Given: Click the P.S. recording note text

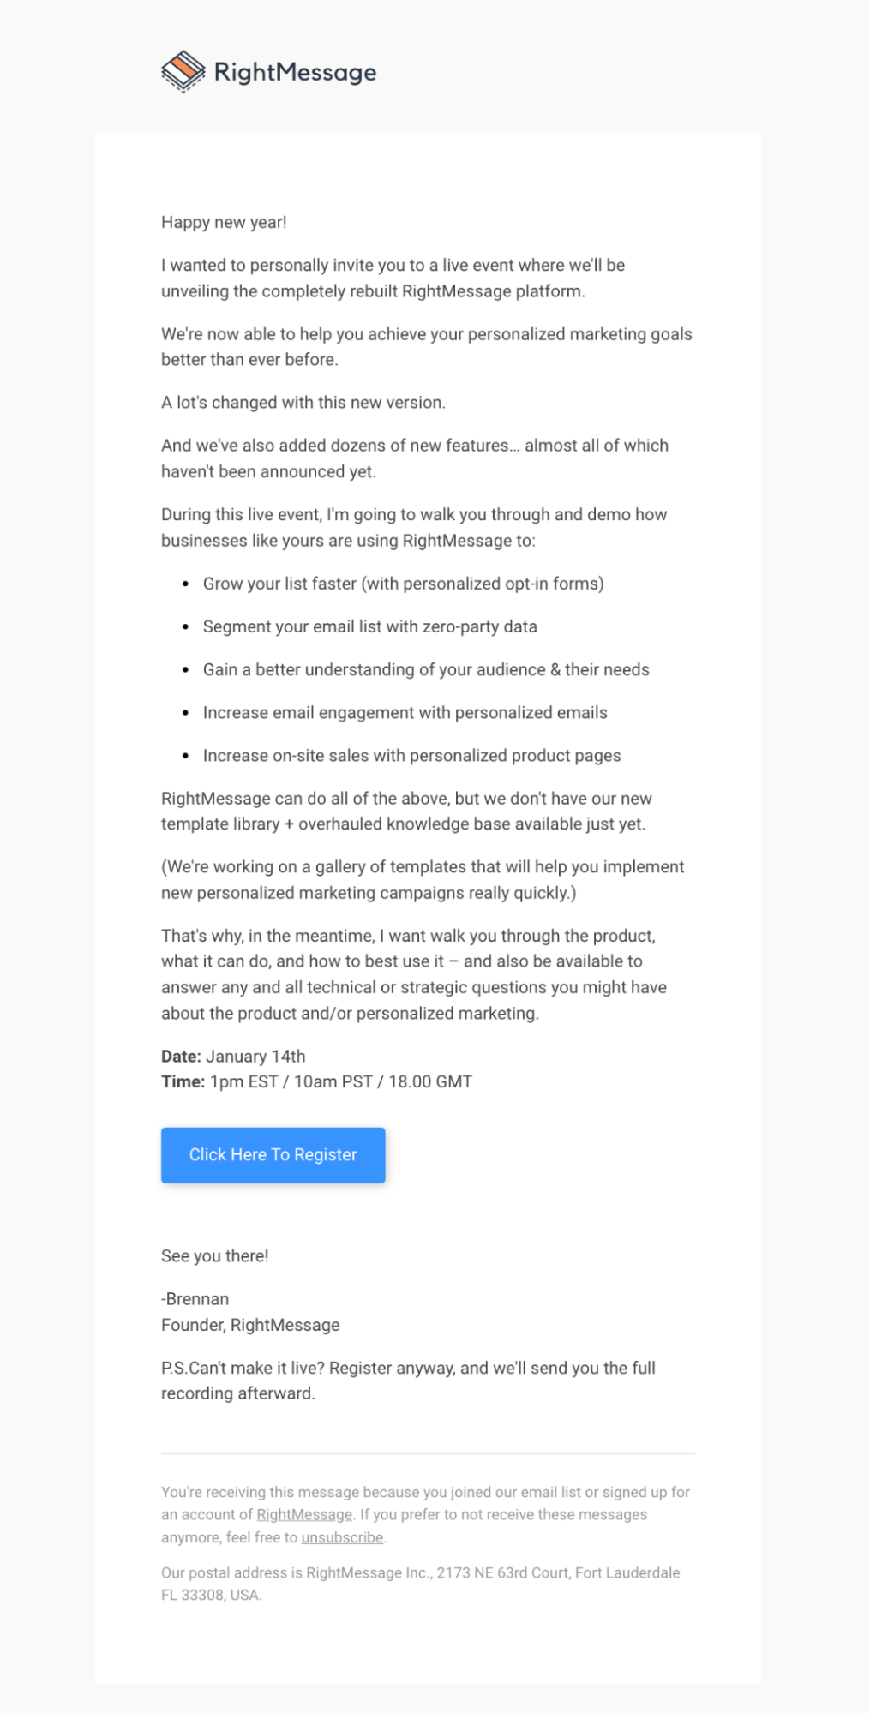Looking at the screenshot, I should 408,1381.
